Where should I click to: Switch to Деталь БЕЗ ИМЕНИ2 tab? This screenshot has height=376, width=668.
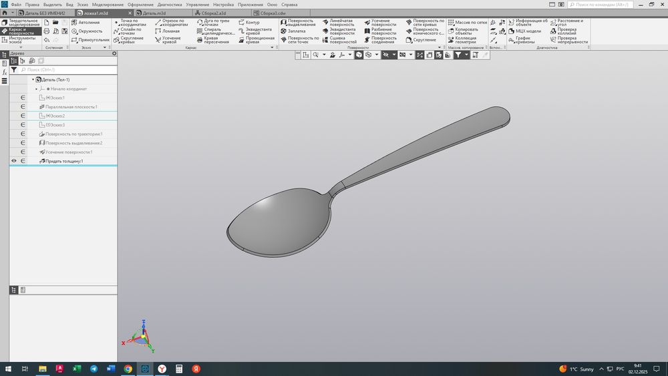(45, 13)
